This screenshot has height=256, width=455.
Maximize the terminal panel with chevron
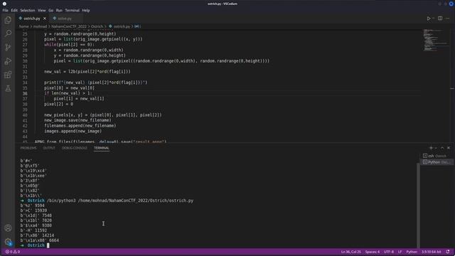click(442, 148)
